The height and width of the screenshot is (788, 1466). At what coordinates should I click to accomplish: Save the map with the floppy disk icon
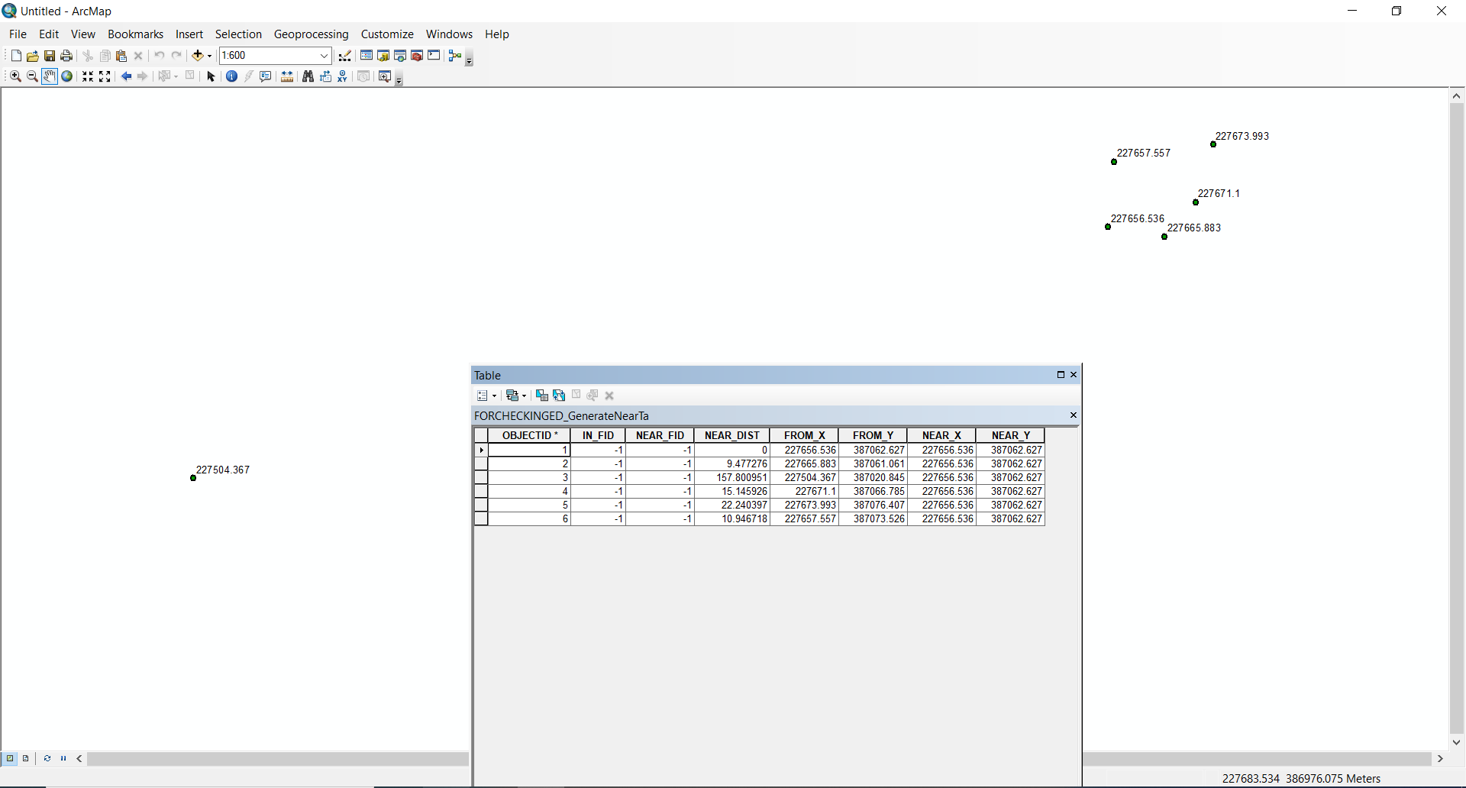50,56
